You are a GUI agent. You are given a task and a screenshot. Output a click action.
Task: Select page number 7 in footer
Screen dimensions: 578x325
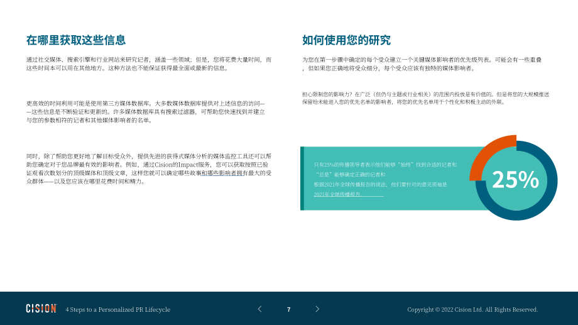pos(288,309)
